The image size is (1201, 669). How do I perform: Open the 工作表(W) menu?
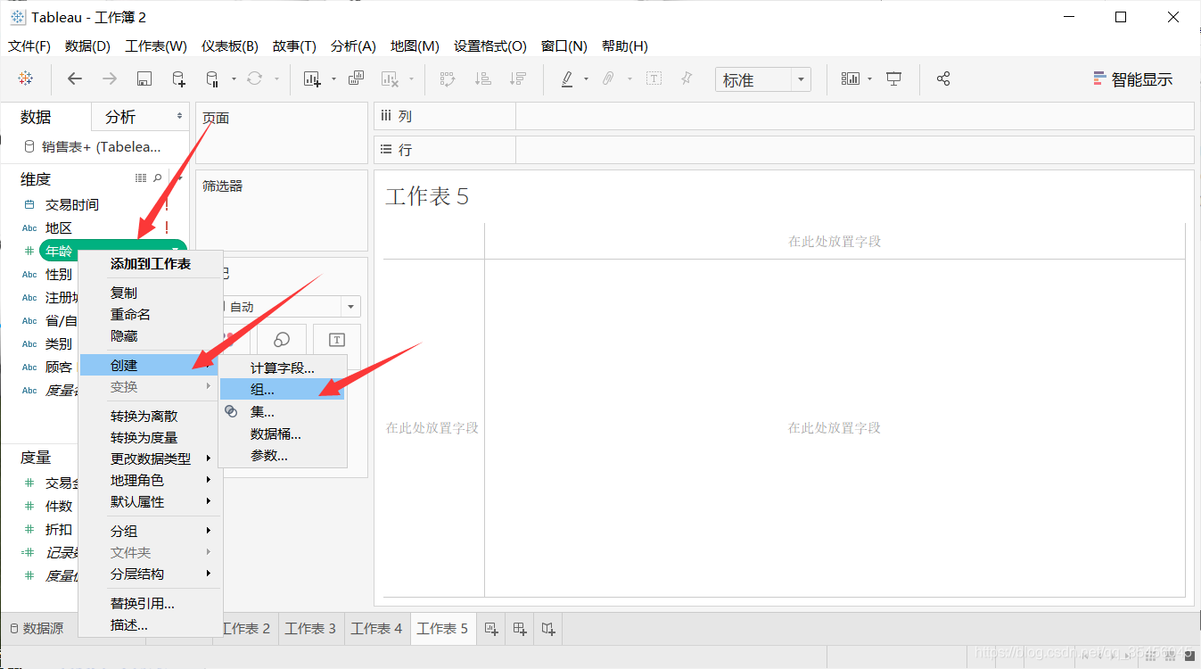click(x=156, y=45)
